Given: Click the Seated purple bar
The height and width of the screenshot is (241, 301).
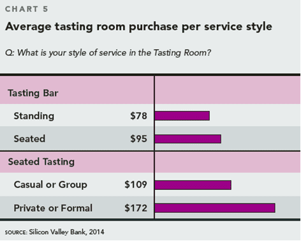Looking at the screenshot, I should pos(188,139).
